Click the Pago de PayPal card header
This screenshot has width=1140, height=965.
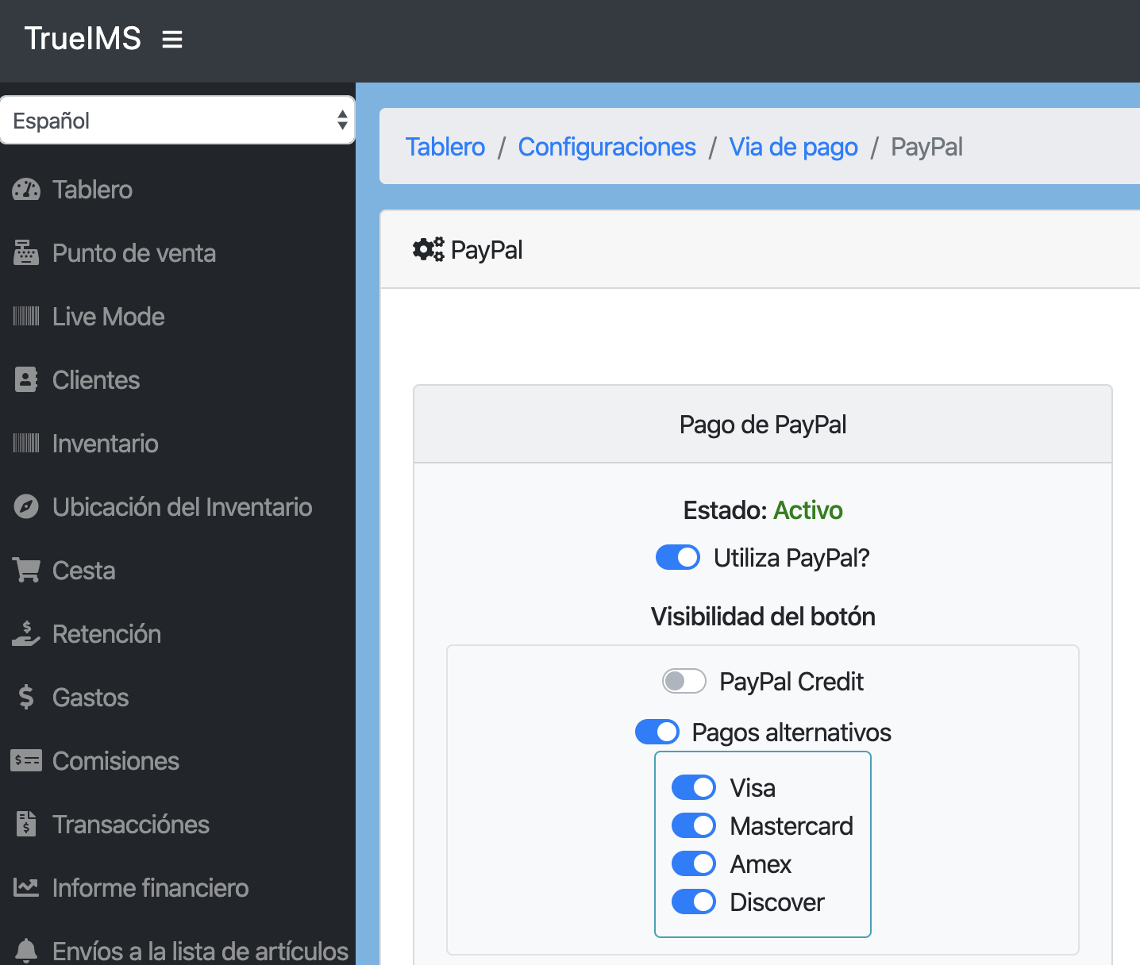[x=763, y=425]
